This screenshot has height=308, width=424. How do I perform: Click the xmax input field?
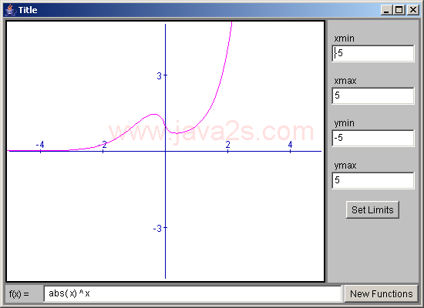(x=373, y=95)
